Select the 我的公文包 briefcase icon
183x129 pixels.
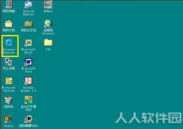(28, 24)
